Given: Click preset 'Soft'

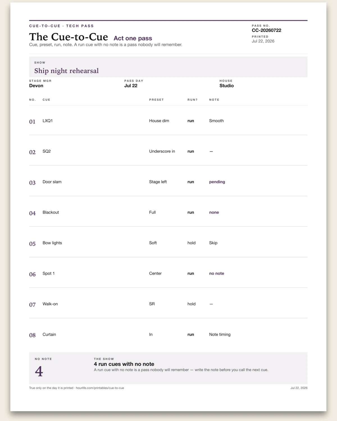Looking at the screenshot, I should coord(153,243).
